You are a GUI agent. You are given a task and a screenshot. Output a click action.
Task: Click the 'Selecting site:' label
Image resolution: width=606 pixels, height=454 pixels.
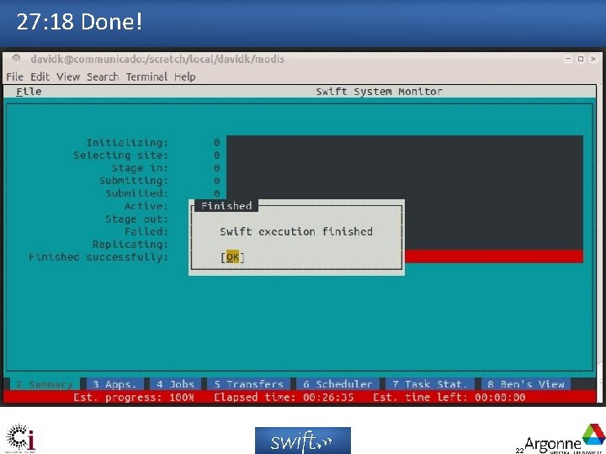tap(121, 156)
